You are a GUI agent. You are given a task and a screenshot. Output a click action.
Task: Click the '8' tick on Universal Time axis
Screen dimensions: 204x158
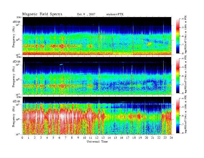coord(72,138)
